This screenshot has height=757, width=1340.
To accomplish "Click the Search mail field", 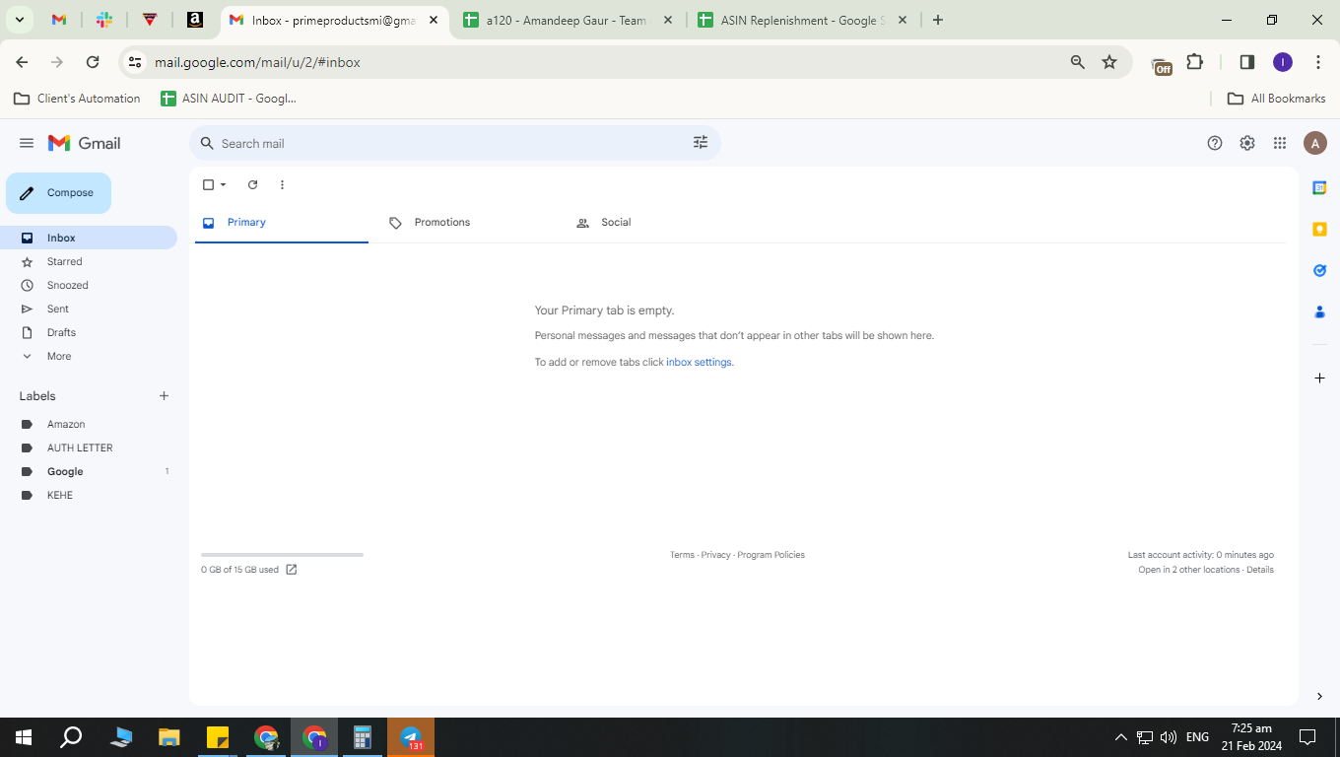I will (x=454, y=143).
